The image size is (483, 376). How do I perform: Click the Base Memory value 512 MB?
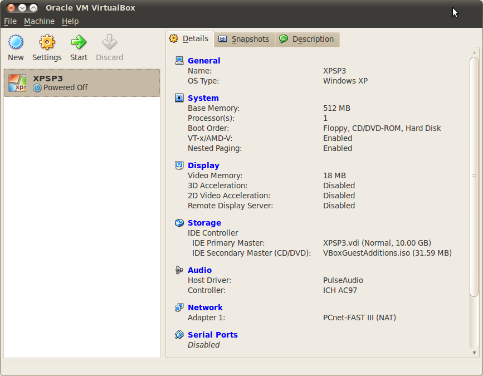click(336, 108)
